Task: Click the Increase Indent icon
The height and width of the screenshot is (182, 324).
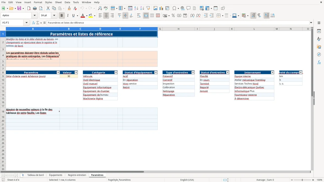Action: [206, 16]
